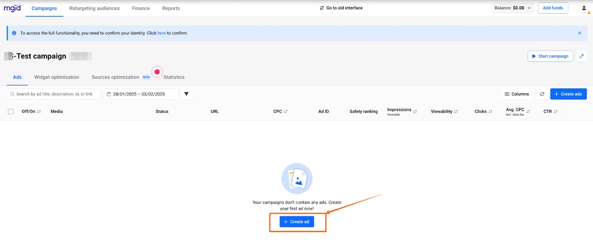Open the filter funnel icon
This screenshot has width=593, height=240.
point(186,94)
